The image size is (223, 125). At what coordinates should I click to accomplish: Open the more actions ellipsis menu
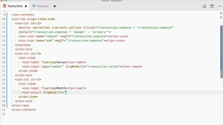220,6
